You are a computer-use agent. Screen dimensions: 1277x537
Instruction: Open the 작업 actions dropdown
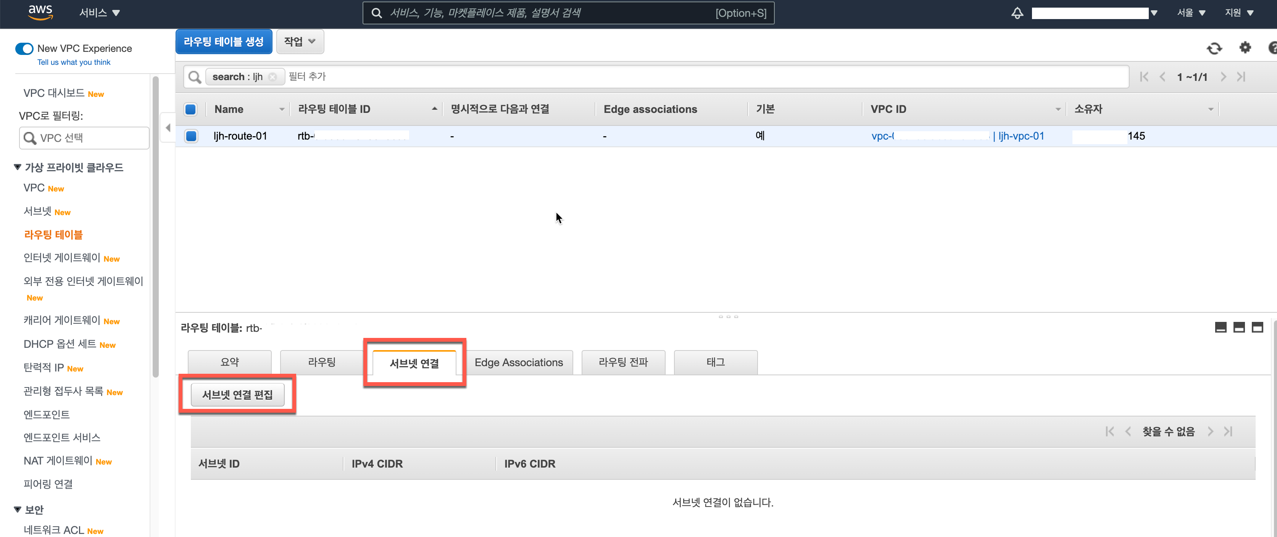tap(300, 42)
